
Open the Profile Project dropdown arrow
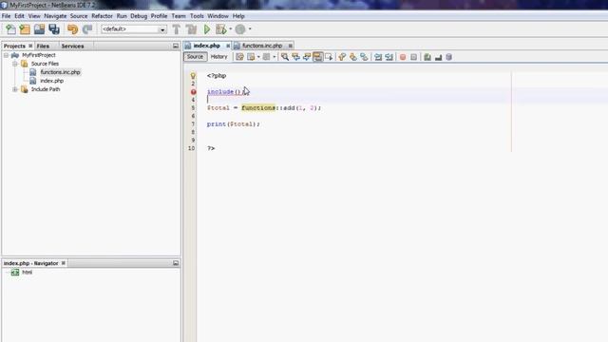click(250, 29)
